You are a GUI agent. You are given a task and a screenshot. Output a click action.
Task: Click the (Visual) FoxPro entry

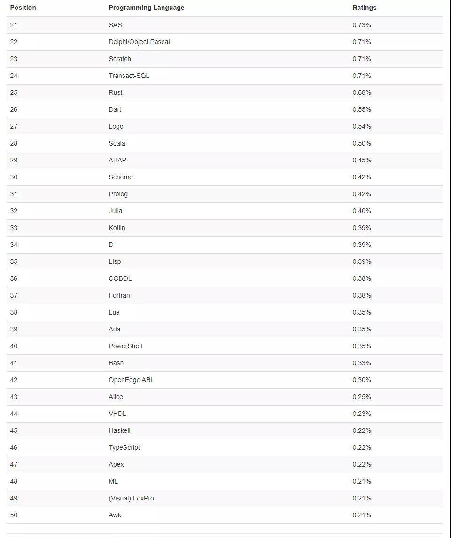131,498
